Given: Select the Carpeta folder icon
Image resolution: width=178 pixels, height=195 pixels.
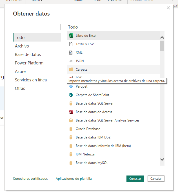Looking at the screenshot, I should point(71,70).
